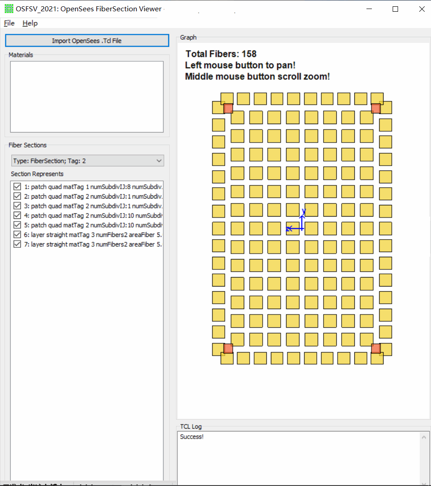Screen dimensions: 431x486
Task: Click the bottom-right orange rebar fiber
Action: tap(376, 348)
